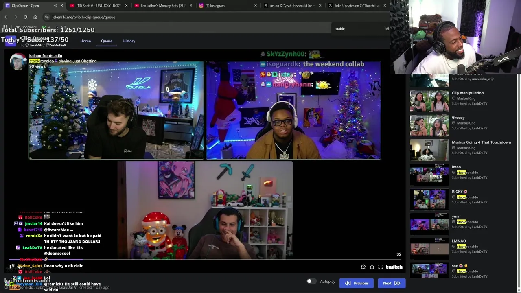Select 'Greedy' clip thumbnail
This screenshot has height=293, width=521.
429,125
